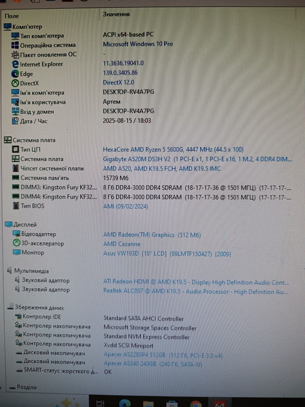305x407 pixels.
Task: Select the Standard SATA AHCI Controller value
Action: pos(144,318)
